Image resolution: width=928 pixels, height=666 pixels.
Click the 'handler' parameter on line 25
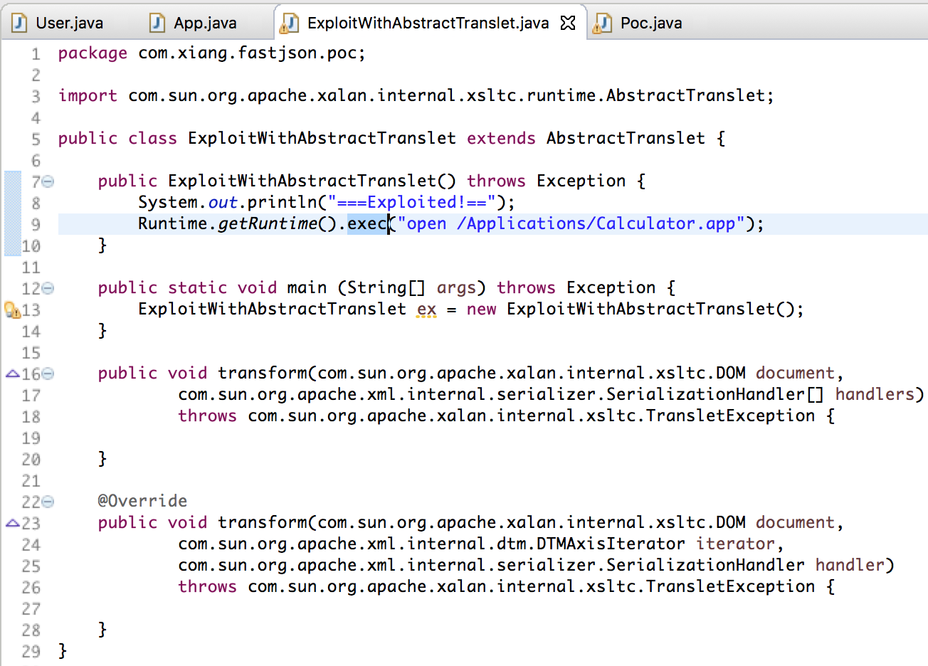pyautogui.click(x=850, y=565)
